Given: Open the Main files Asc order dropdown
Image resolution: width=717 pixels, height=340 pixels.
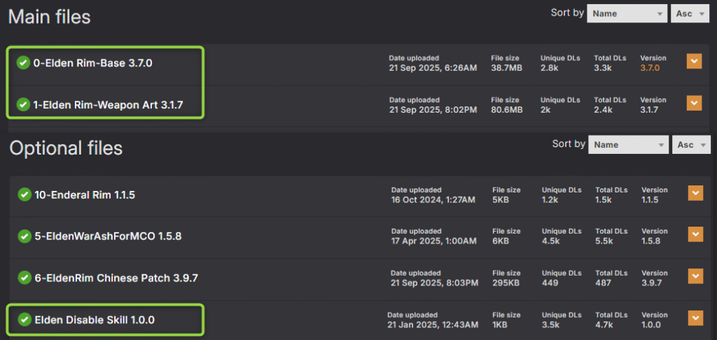Looking at the screenshot, I should [x=690, y=13].
